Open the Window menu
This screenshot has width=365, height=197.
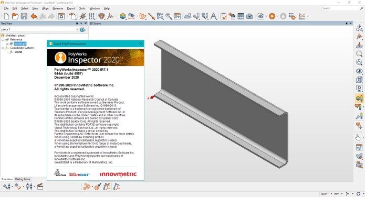tap(95, 8)
